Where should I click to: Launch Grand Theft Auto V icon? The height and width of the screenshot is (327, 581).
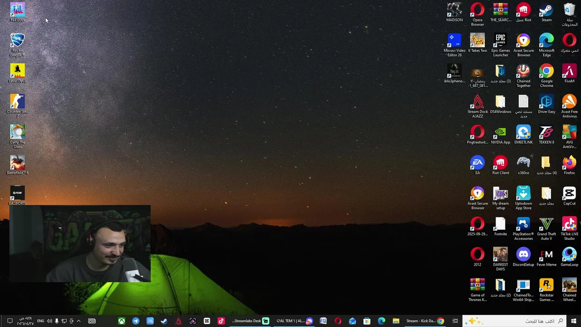click(547, 228)
